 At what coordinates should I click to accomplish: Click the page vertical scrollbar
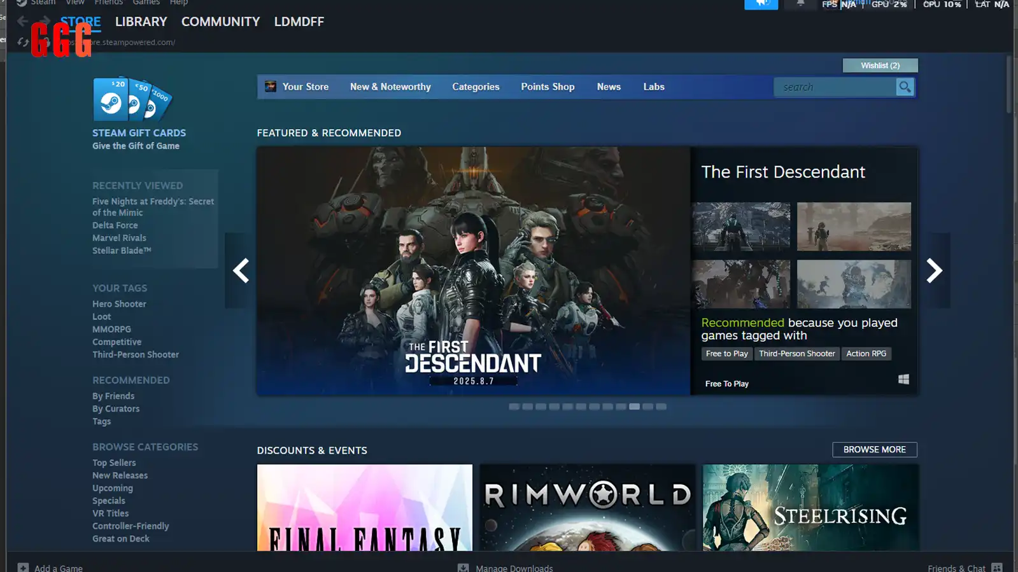pyautogui.click(x=1009, y=85)
